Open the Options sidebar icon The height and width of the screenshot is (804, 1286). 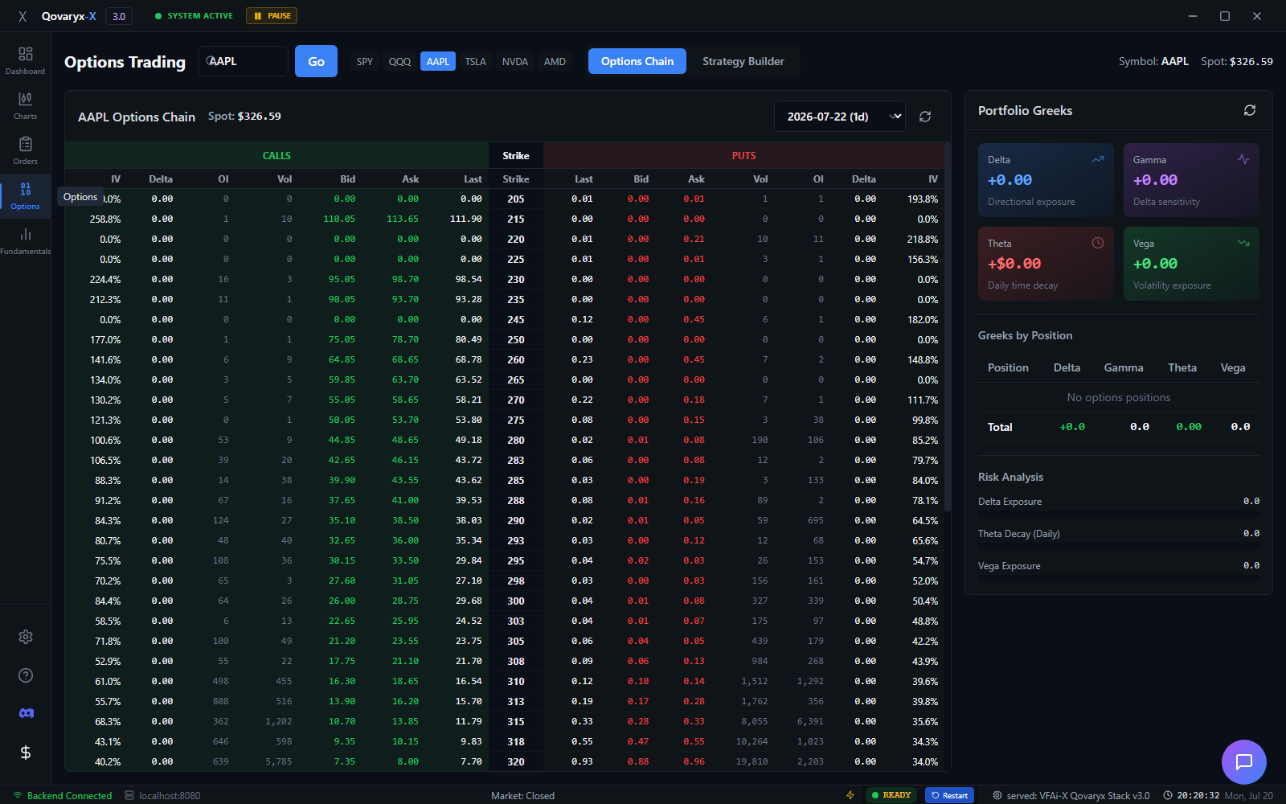click(25, 195)
